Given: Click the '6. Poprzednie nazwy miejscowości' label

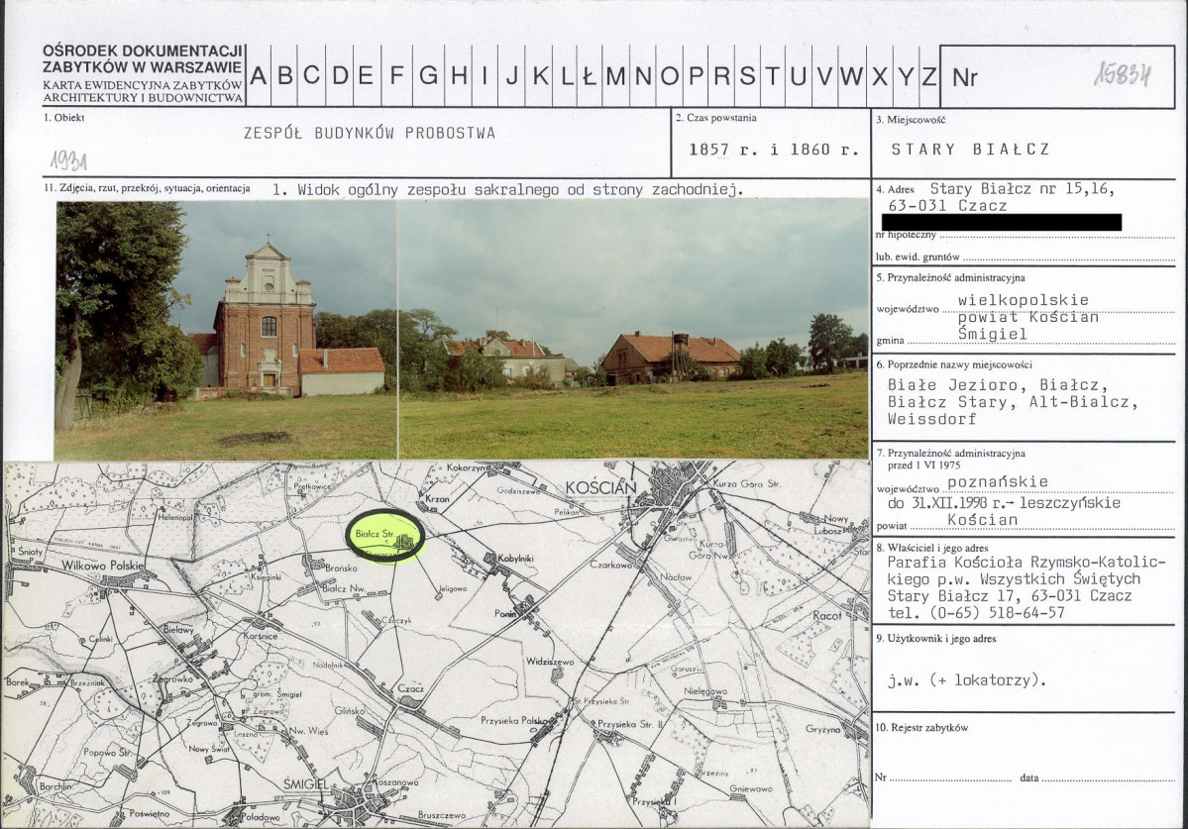Looking at the screenshot, I should [954, 364].
